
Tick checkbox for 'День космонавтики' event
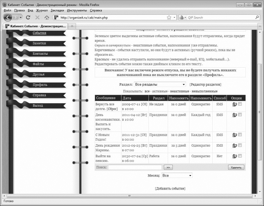tap(240, 115)
